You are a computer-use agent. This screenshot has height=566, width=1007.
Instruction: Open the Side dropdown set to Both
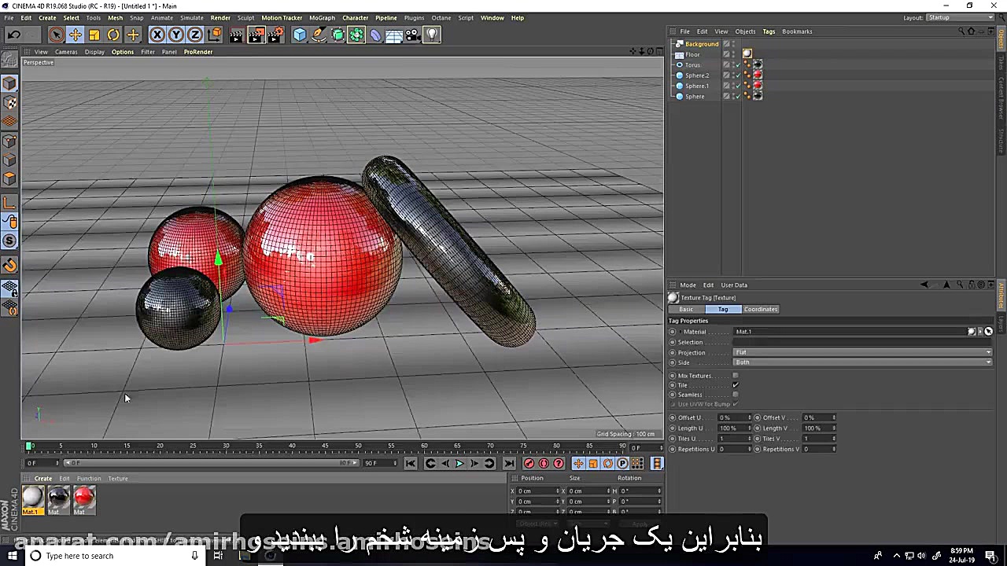861,362
